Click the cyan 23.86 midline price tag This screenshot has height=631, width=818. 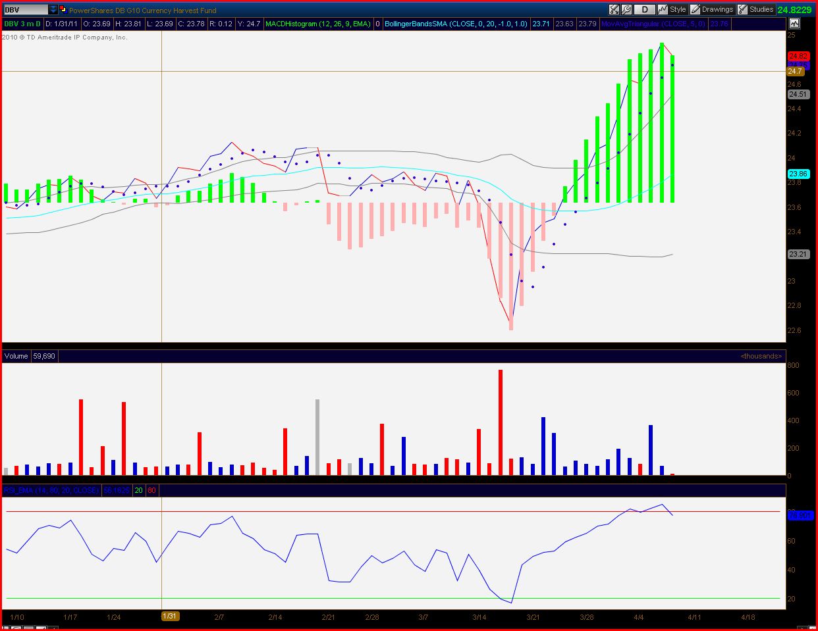[798, 174]
